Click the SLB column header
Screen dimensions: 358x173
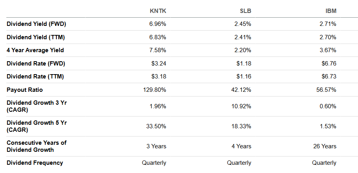point(246,11)
